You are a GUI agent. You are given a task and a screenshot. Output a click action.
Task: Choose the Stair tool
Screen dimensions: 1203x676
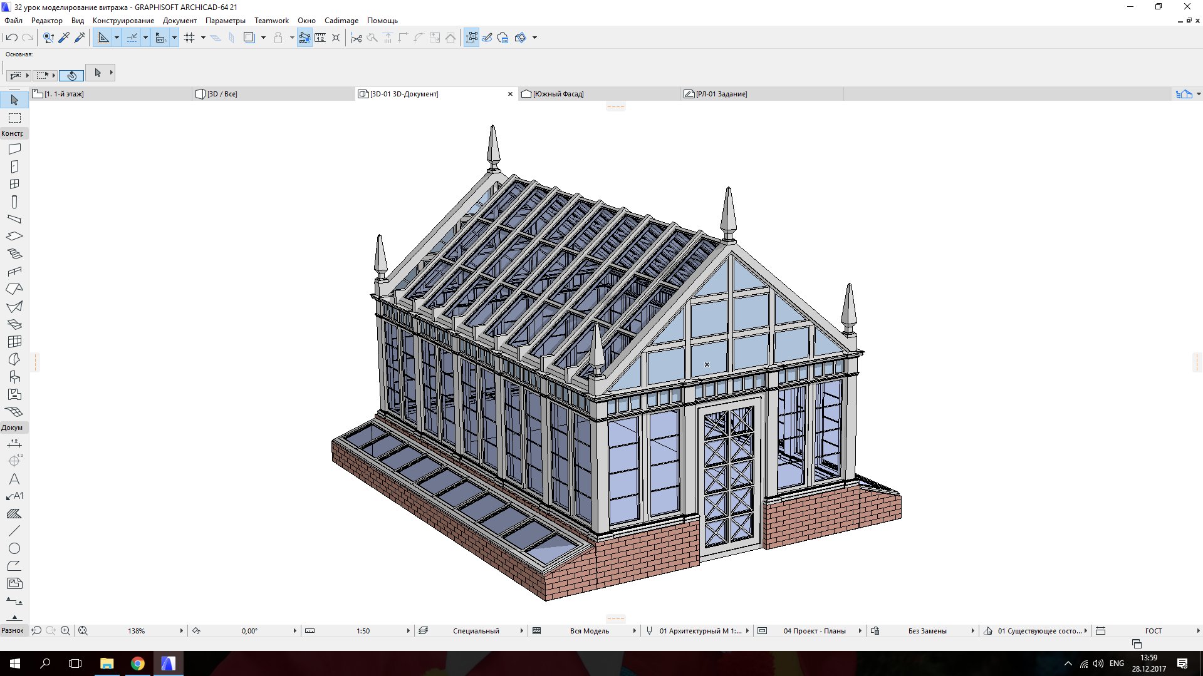14,254
